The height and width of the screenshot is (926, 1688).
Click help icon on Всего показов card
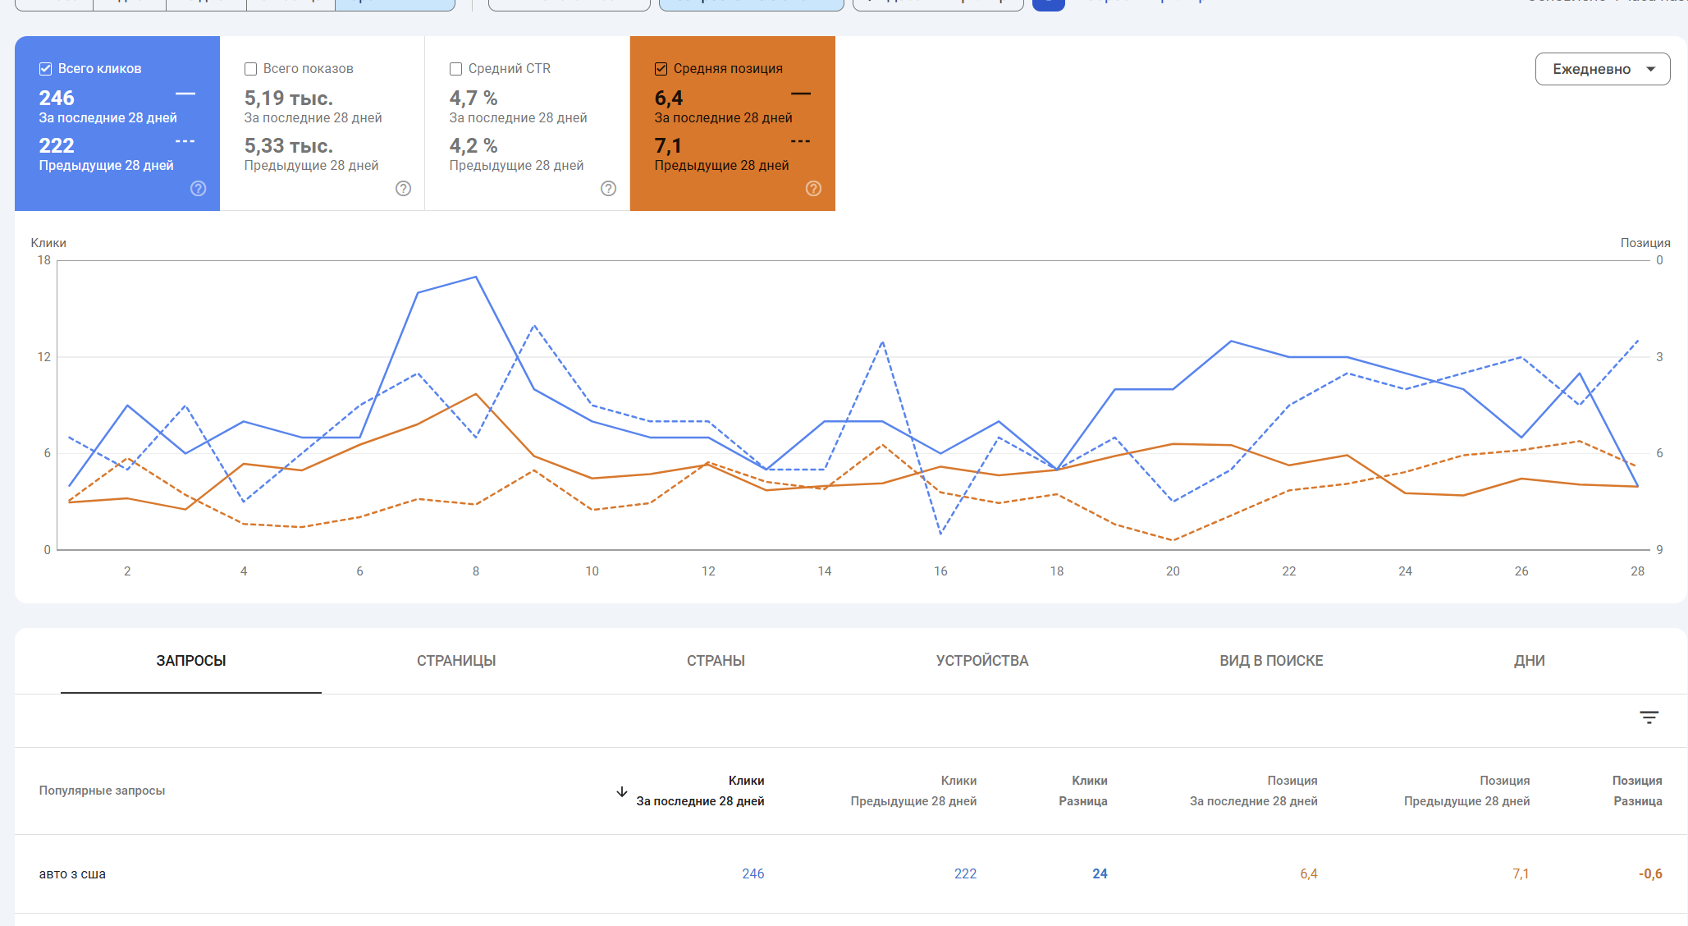click(403, 189)
